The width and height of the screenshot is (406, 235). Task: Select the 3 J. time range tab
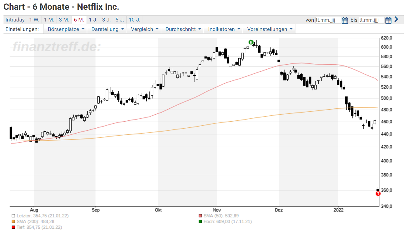[x=107, y=20]
